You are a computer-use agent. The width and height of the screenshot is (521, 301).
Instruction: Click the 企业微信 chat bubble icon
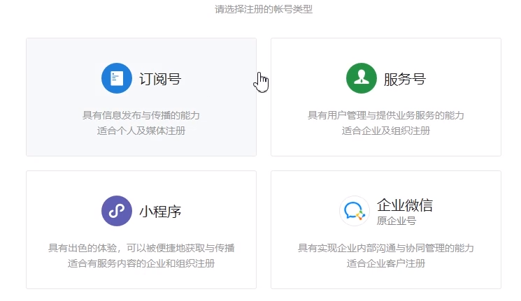coord(355,211)
